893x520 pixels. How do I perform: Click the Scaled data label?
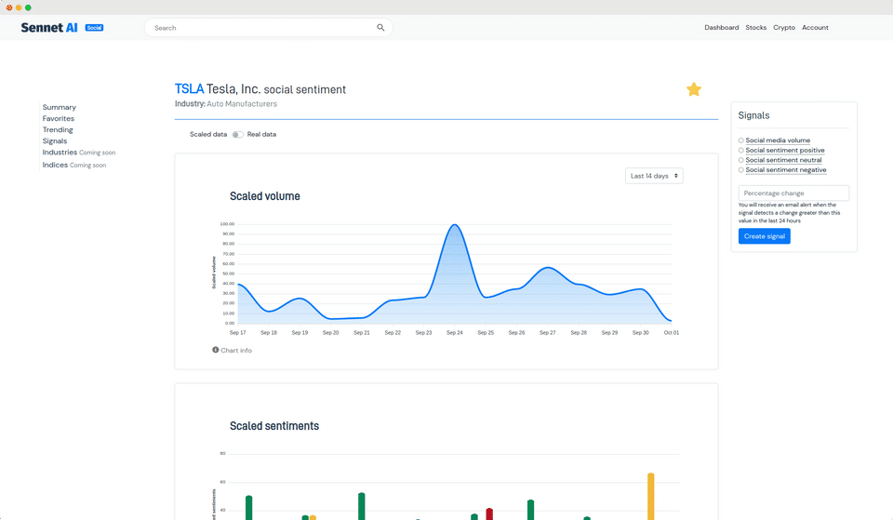[x=208, y=134]
